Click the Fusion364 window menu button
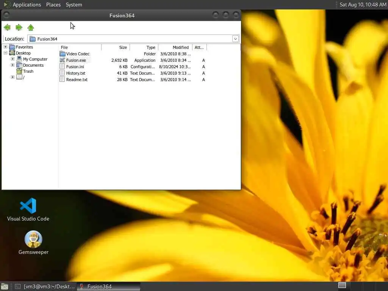This screenshot has width=388, height=291. coord(6,15)
